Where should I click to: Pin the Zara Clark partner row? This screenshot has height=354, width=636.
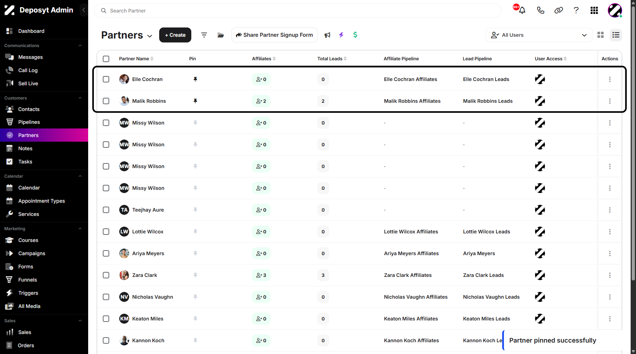point(195,275)
